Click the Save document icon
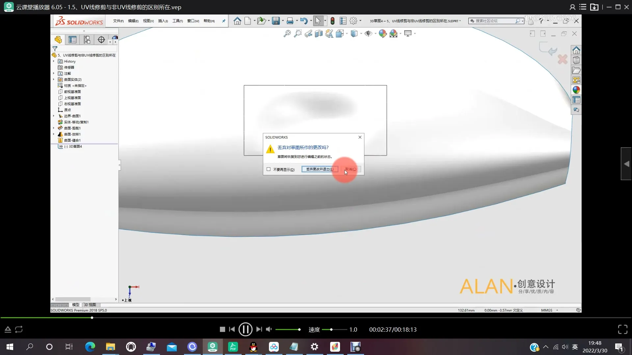The height and width of the screenshot is (355, 632). tap(276, 21)
